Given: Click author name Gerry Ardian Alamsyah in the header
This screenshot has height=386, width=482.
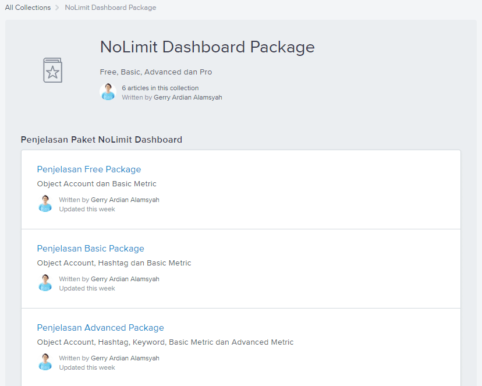Looking at the screenshot, I should pos(187,97).
